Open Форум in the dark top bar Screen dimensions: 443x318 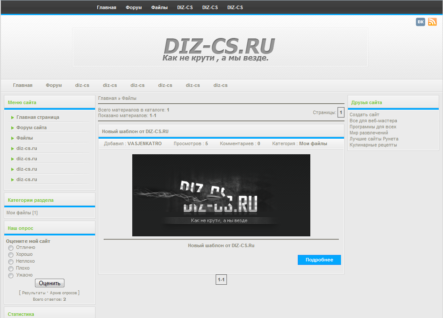coord(134,7)
